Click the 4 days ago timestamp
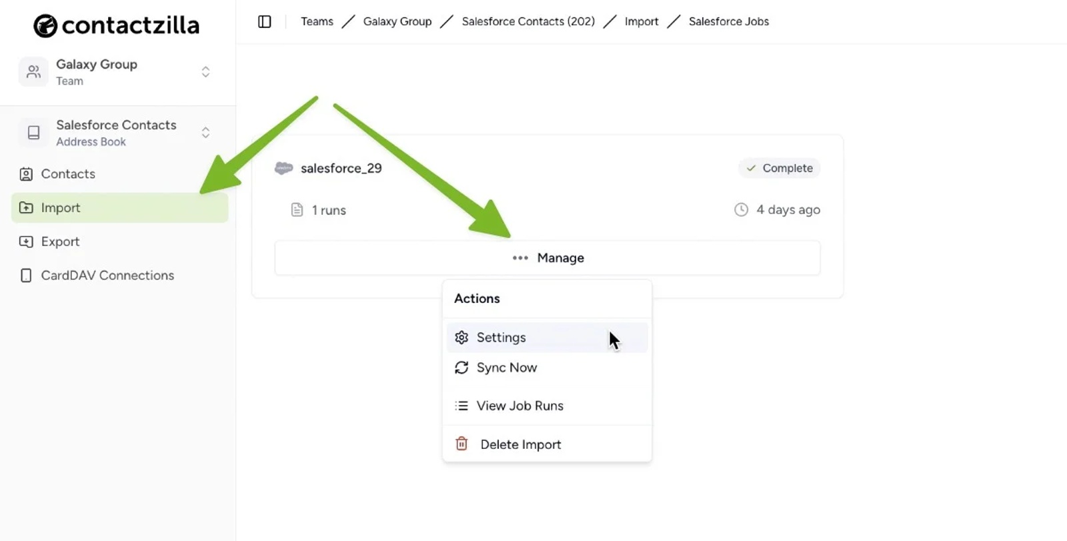The height and width of the screenshot is (541, 1067). coord(788,209)
